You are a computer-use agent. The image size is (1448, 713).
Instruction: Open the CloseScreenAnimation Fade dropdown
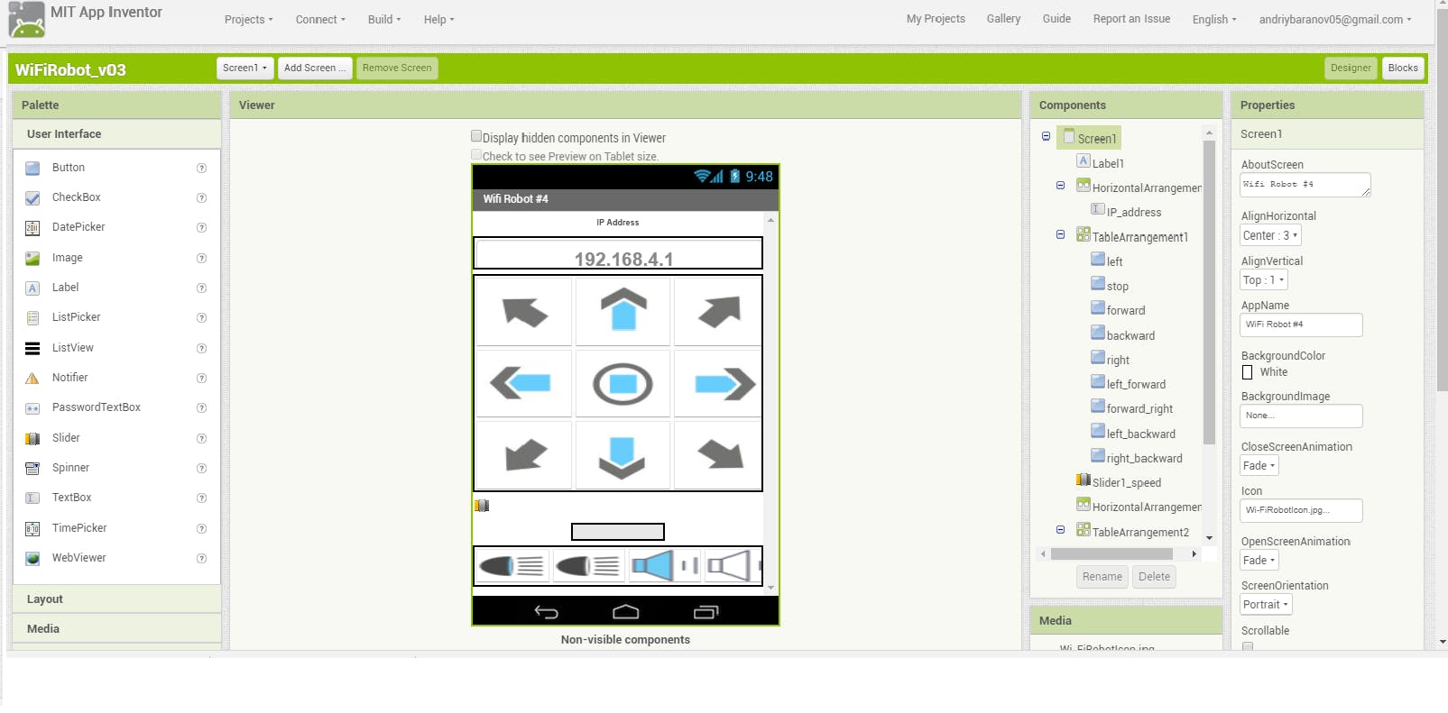click(x=1259, y=466)
